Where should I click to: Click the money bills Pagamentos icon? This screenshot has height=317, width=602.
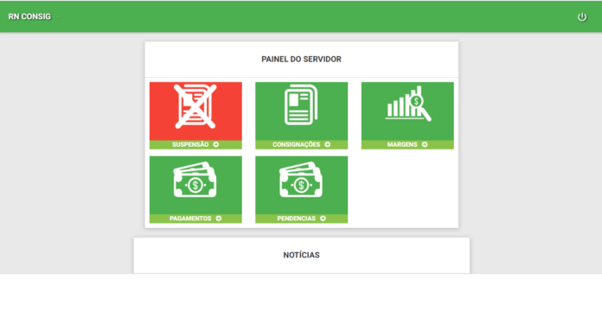(195, 180)
